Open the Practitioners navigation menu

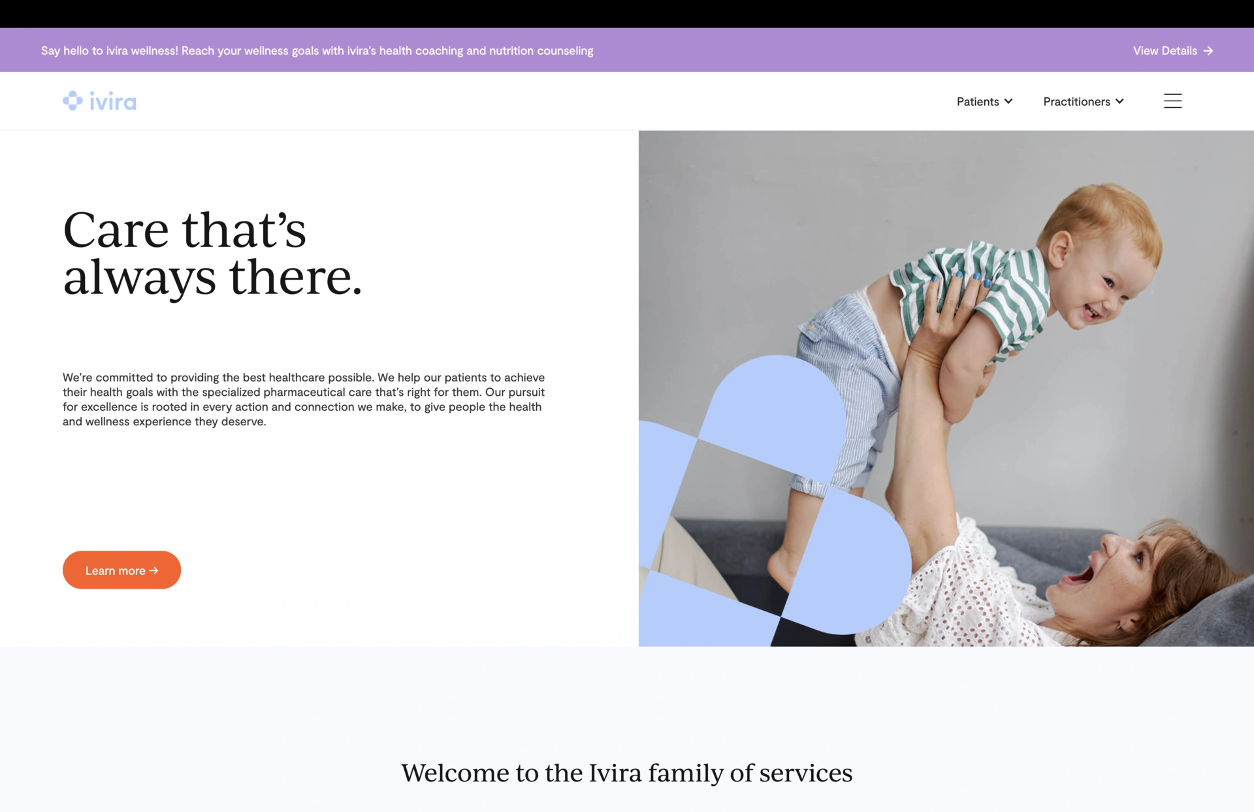point(1083,101)
